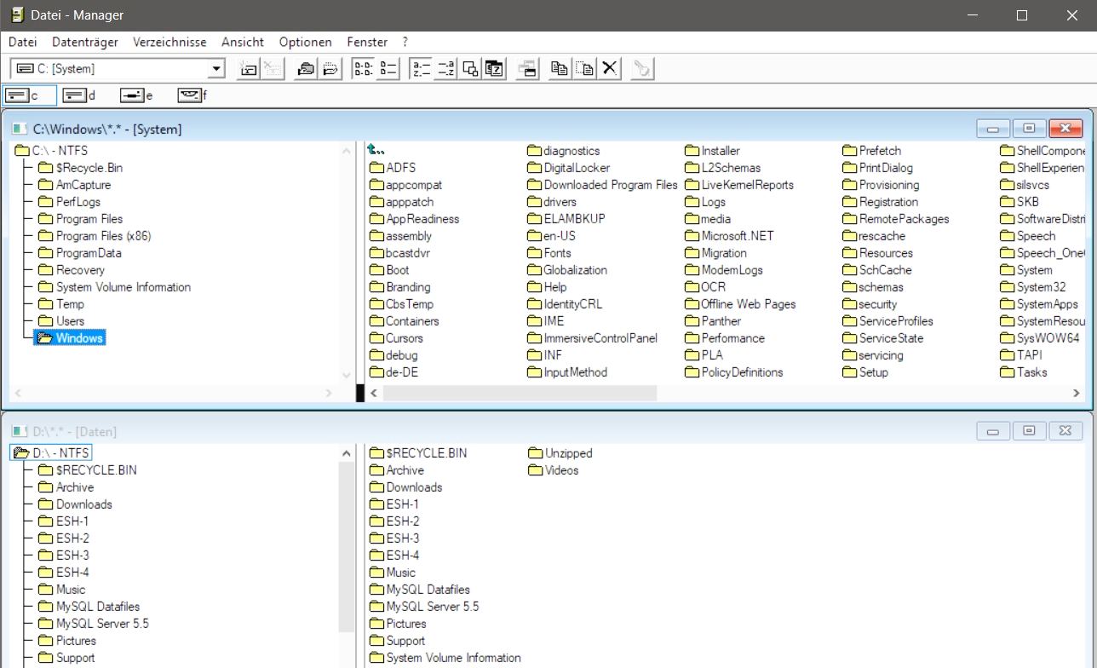Click vertical scrollbar thumb of D: tree
Screen dimensions: 1097x668
click(346, 547)
